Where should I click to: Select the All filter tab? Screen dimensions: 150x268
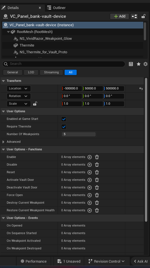coord(71,72)
